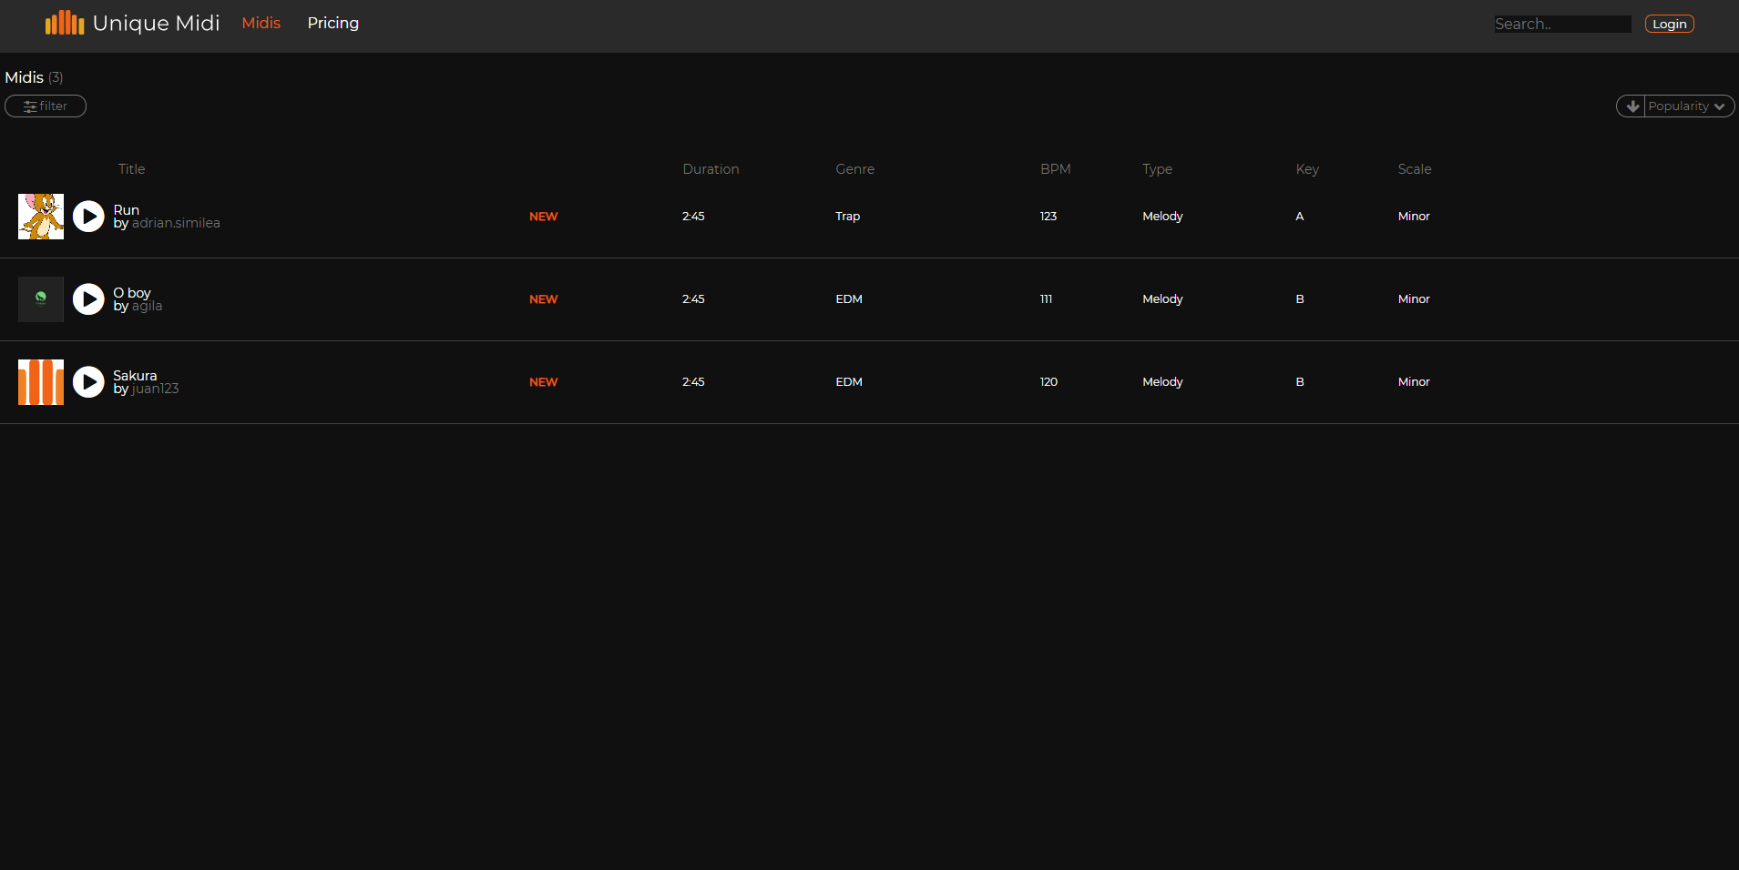Click the Unique Midi logo icon
The image size is (1739, 870).
pos(65,23)
